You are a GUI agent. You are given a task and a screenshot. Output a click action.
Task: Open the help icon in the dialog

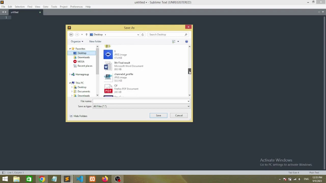coord(186,41)
